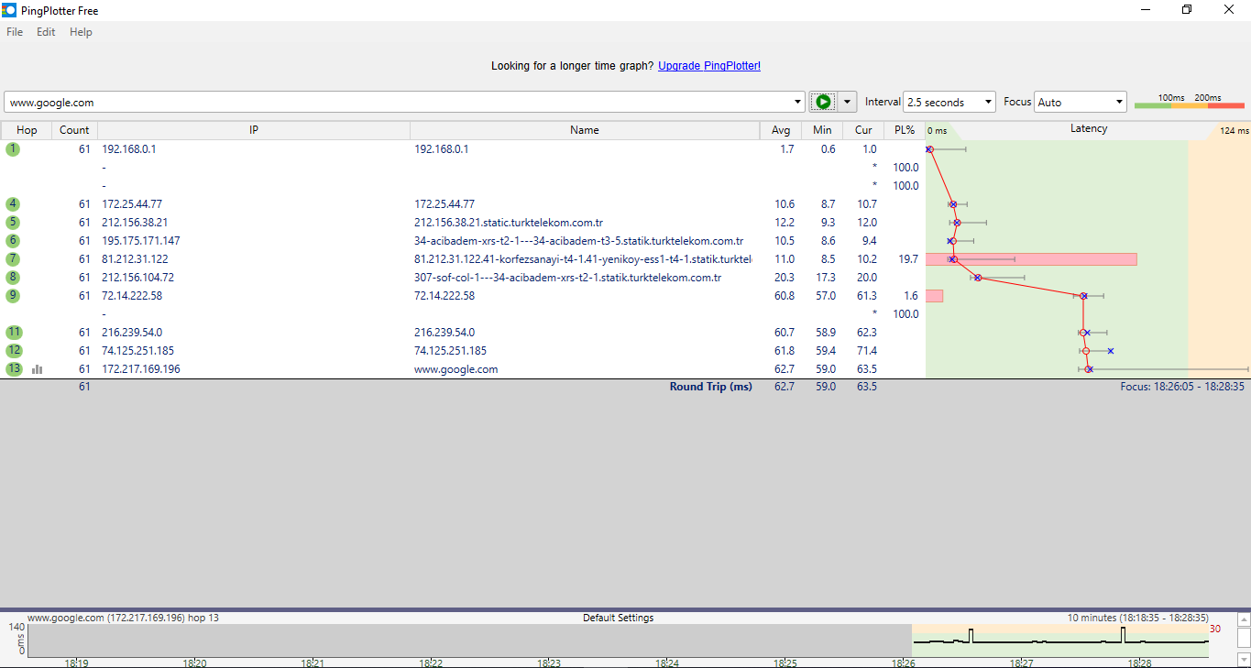The width and height of the screenshot is (1251, 668).
Task: Click the hop 4 green circle icon
Action: 13,203
